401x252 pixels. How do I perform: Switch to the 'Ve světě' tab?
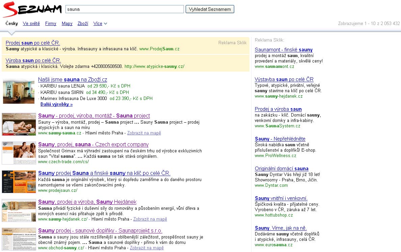31,24
